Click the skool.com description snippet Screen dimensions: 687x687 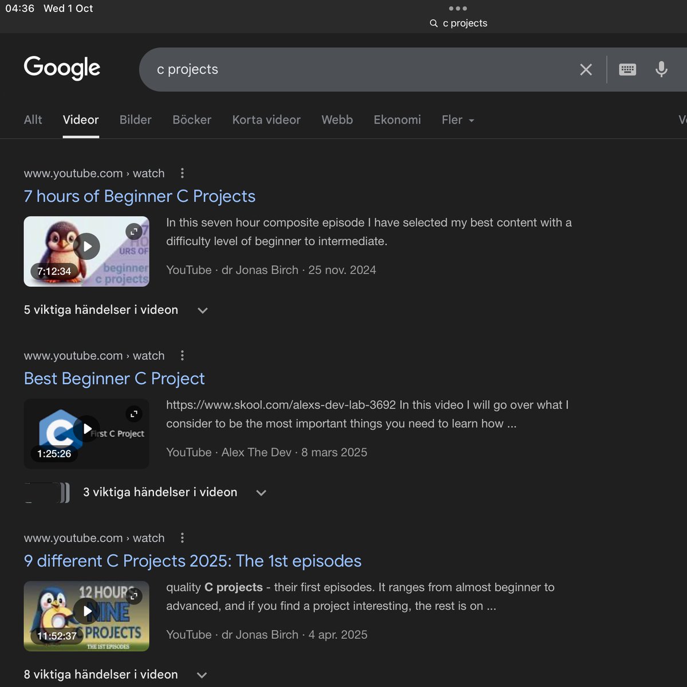pos(367,414)
